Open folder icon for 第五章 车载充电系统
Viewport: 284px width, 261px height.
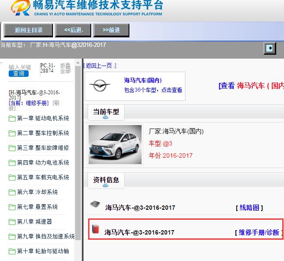pos(12,178)
